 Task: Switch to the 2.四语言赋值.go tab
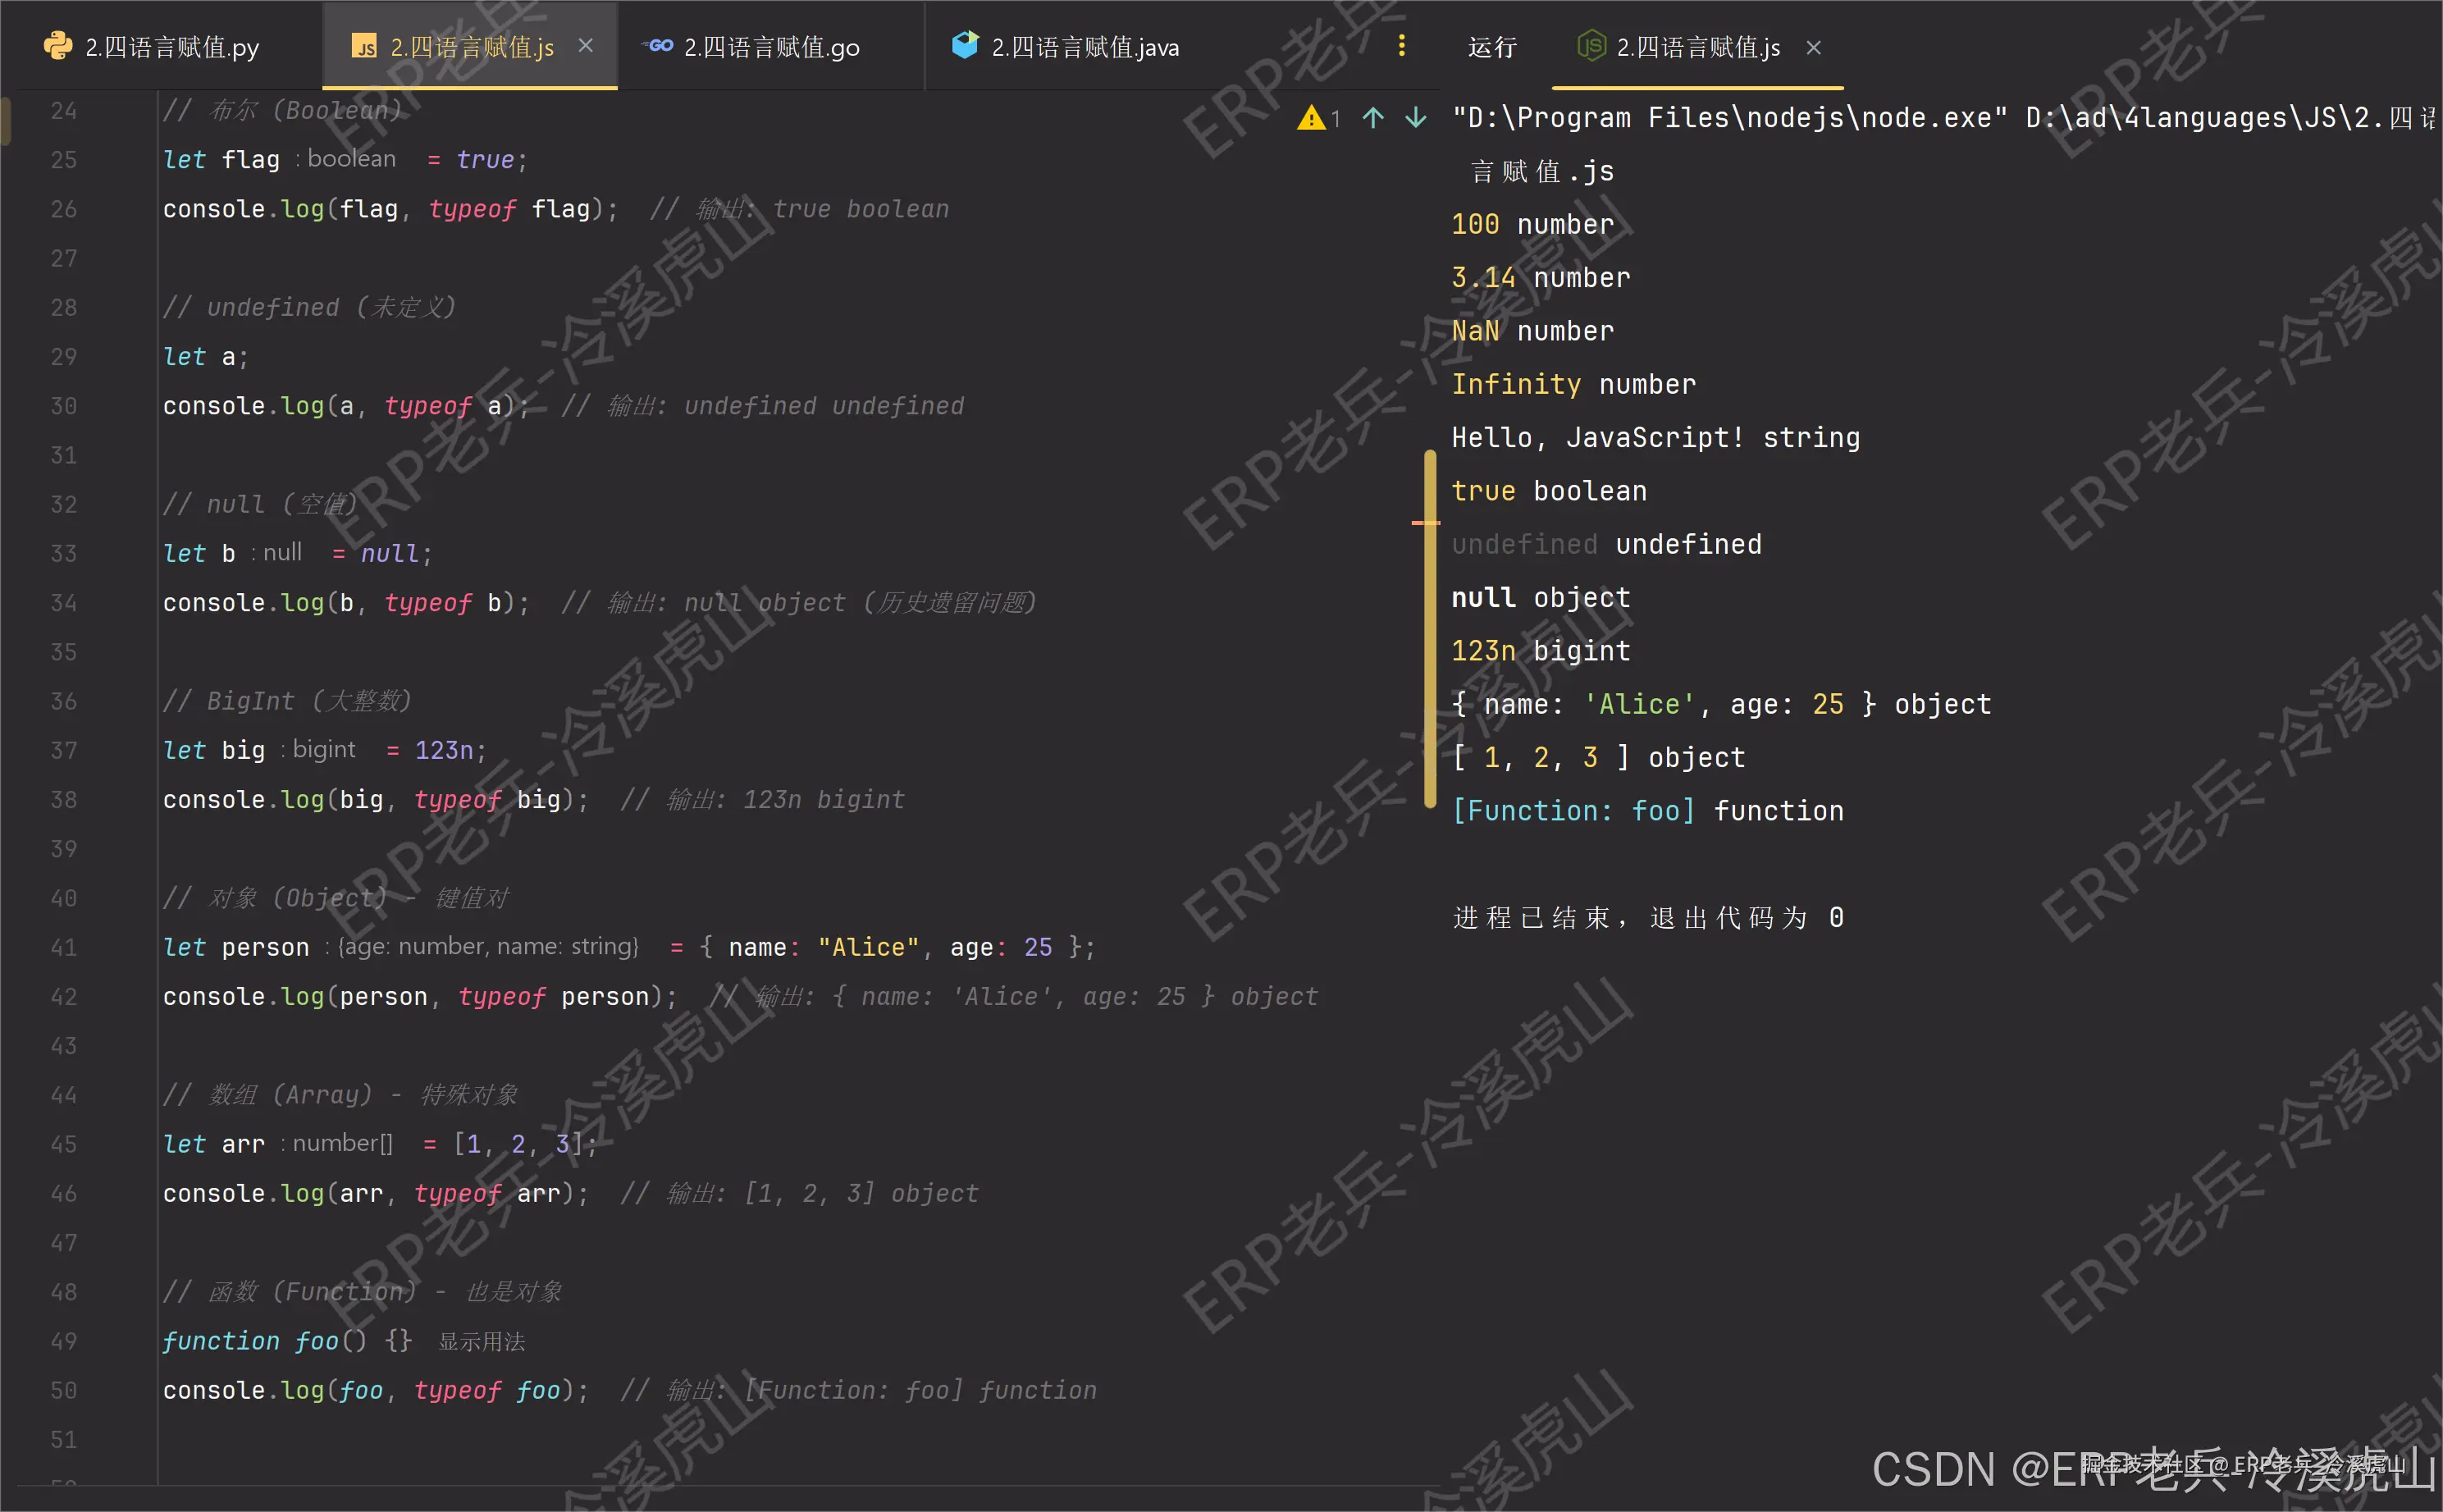tap(770, 46)
